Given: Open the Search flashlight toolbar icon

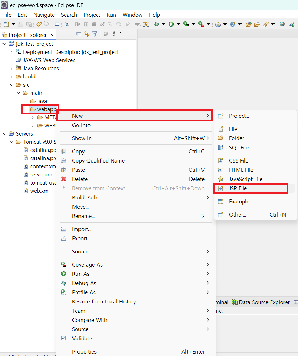Looking at the screenshot, I should (x=266, y=24).
